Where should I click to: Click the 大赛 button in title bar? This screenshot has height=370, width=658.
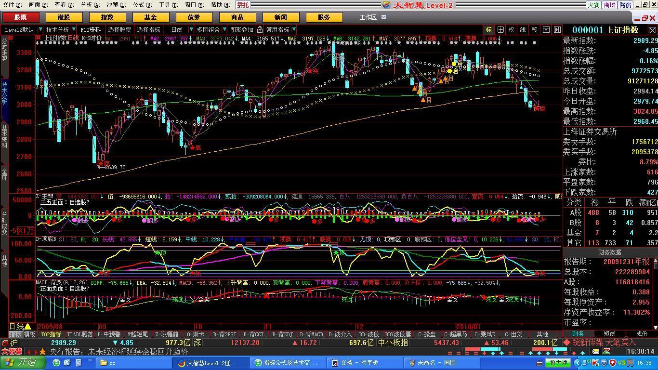[593, 5]
